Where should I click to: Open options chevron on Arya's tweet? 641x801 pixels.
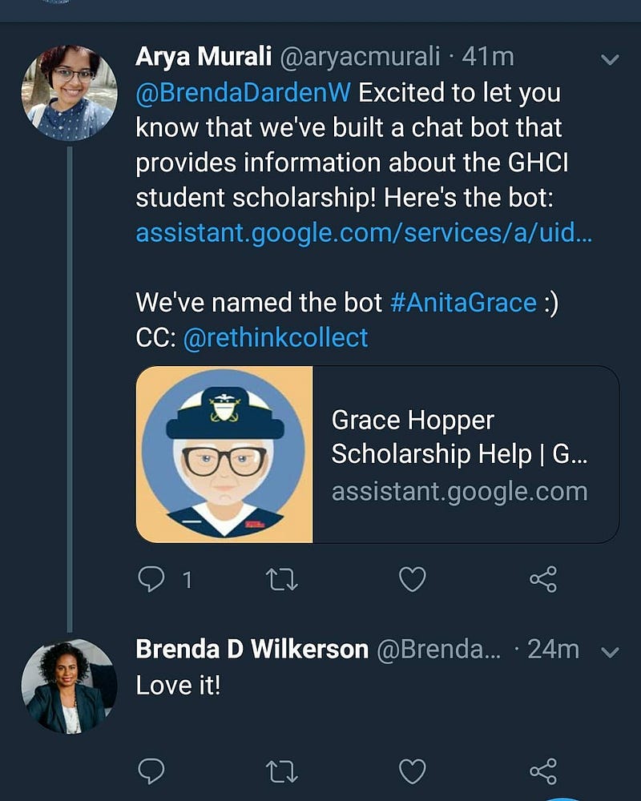pyautogui.click(x=610, y=59)
